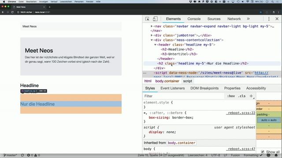The width and height of the screenshot is (282, 158).
Task: Go forward in Chrome
Action: [7, 12]
